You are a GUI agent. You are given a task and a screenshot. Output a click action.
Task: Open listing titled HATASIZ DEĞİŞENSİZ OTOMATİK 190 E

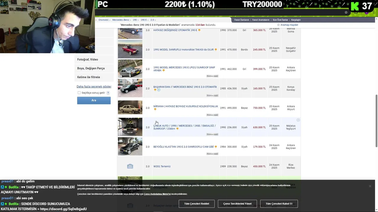pos(175,30)
